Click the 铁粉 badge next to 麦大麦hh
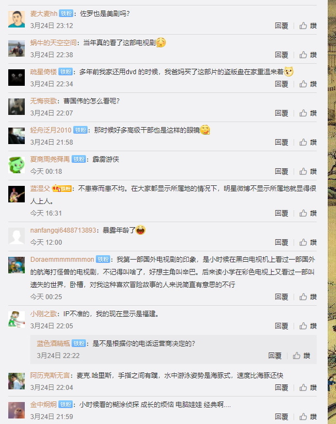This screenshot has height=424, width=336. point(66,13)
